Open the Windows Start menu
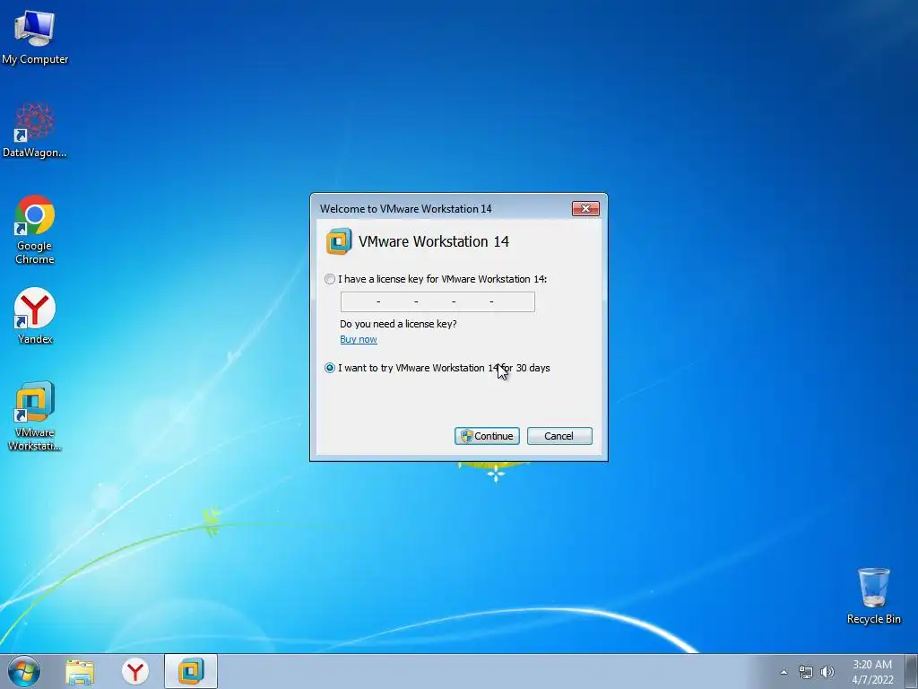The width and height of the screenshot is (918, 689). (24, 671)
